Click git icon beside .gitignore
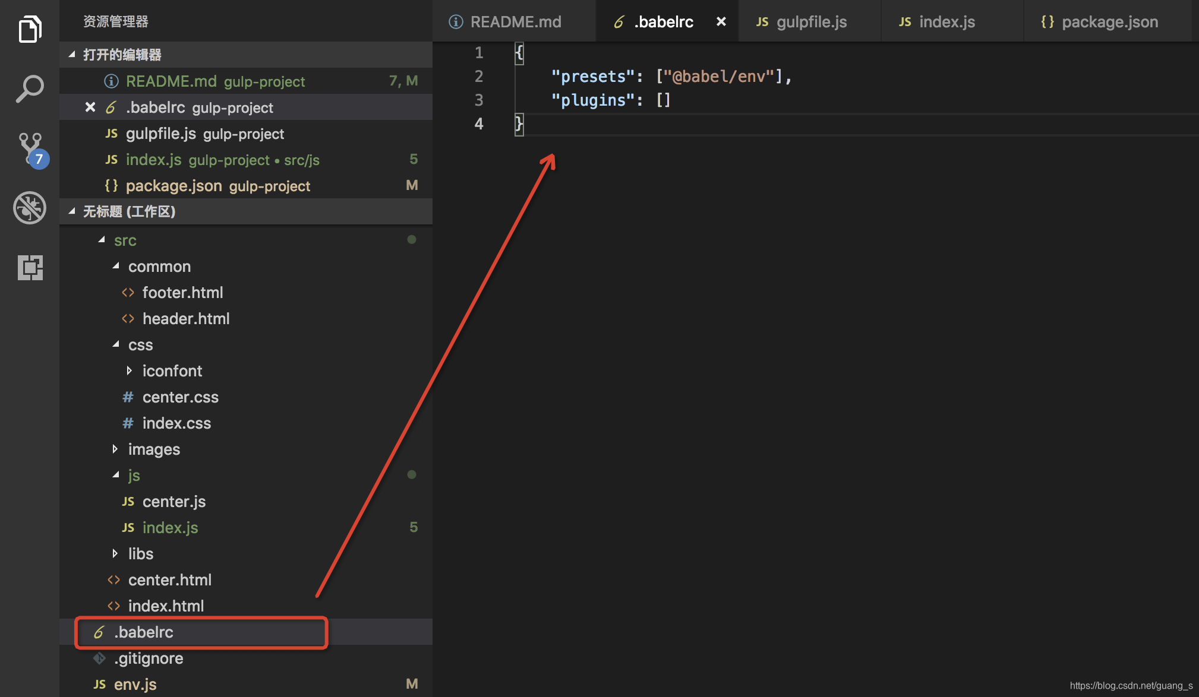 [x=99, y=658]
